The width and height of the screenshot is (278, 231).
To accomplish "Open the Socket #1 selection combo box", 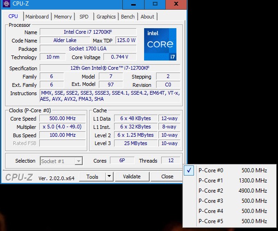I will point(61,161).
